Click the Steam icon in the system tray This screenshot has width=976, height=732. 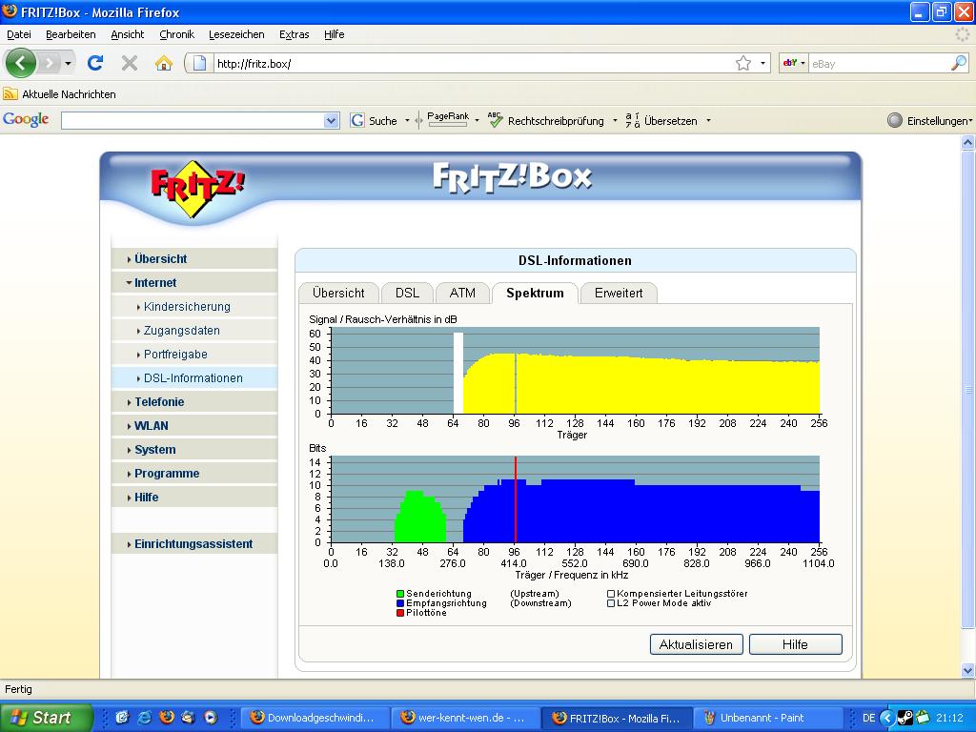[x=905, y=718]
